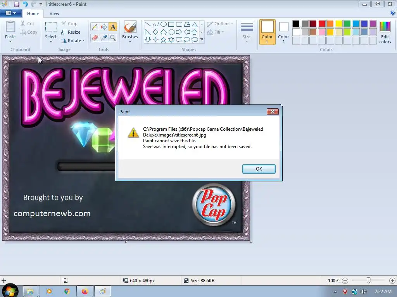Open the Edit colors dialog
Screen dimensions: 397x297
(385, 32)
